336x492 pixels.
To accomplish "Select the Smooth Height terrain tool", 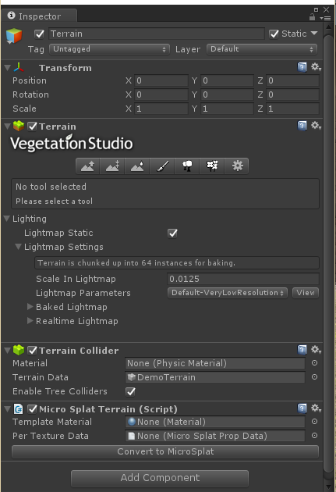I will click(137, 166).
